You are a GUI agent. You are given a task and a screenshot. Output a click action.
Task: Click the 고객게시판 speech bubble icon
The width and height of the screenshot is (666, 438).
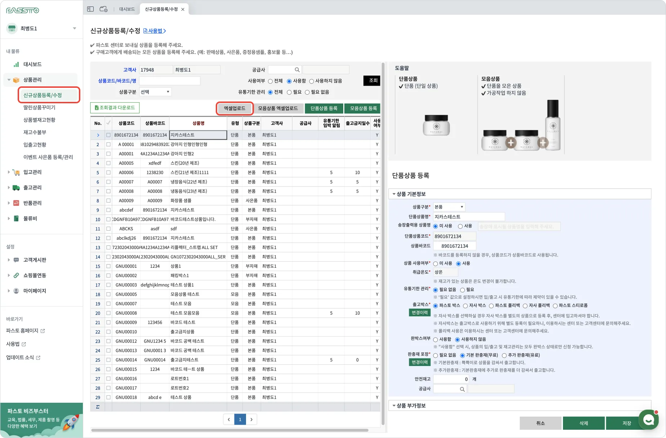point(16,260)
